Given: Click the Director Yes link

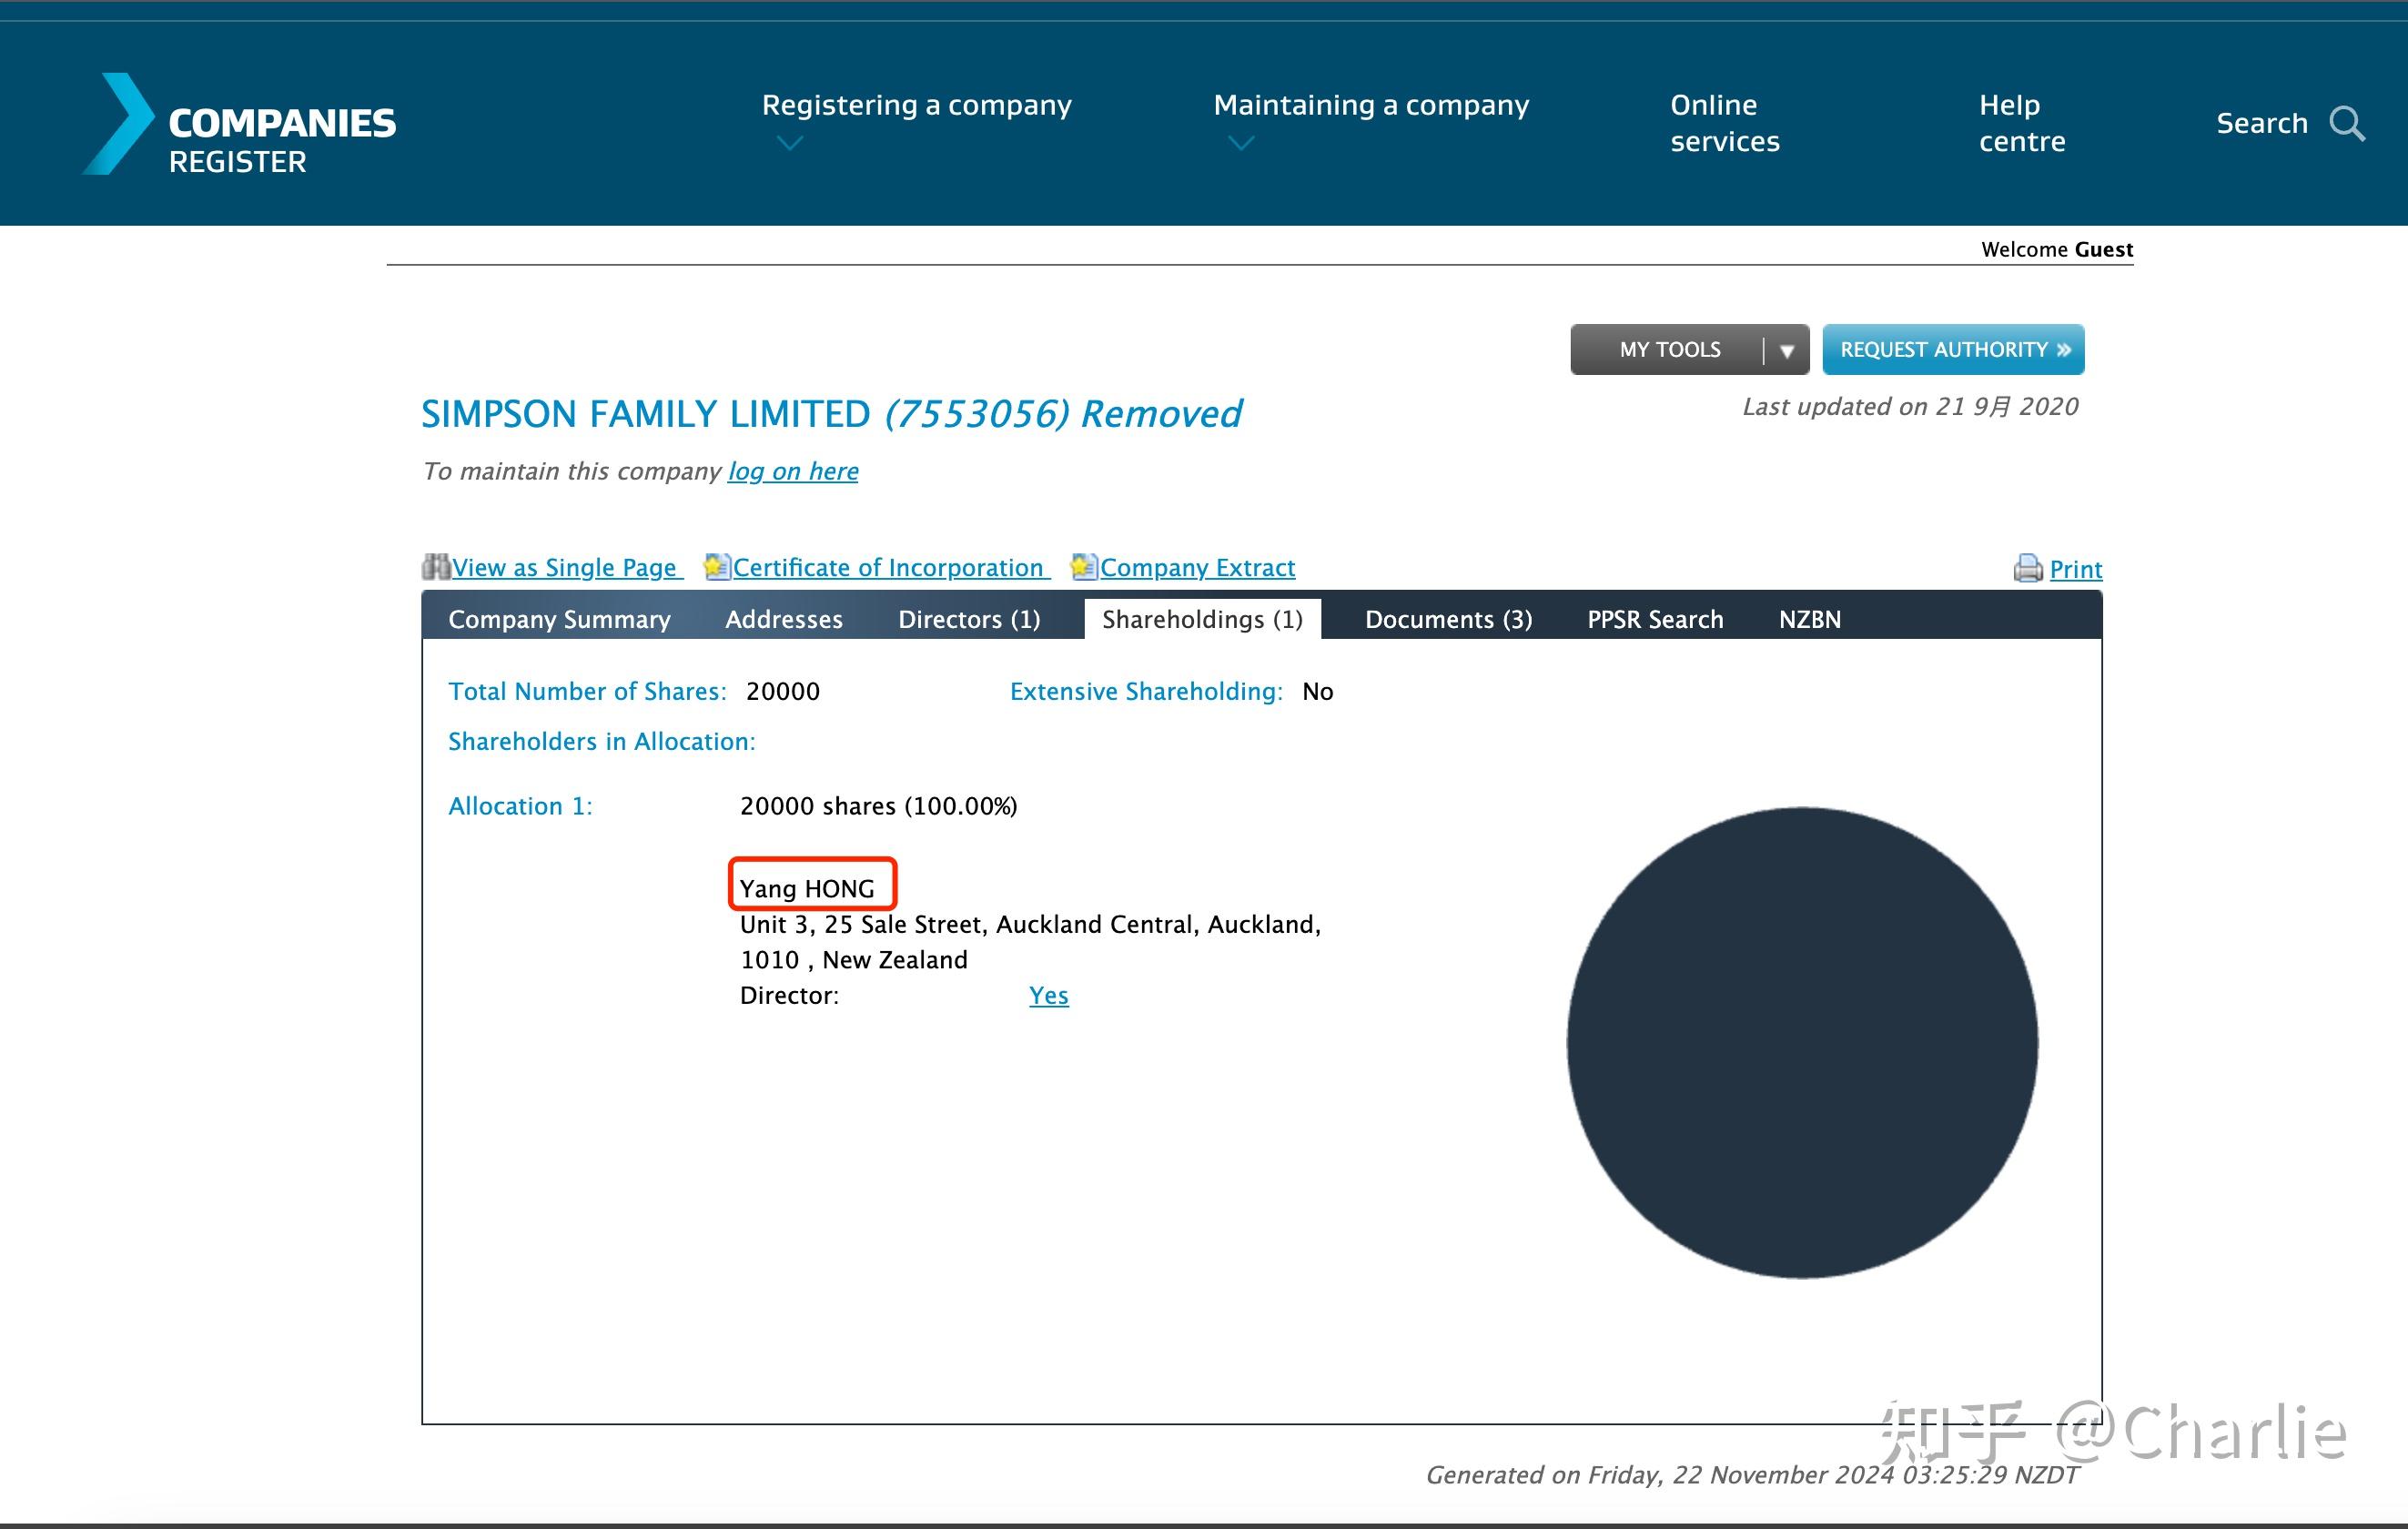Looking at the screenshot, I should [1048, 995].
